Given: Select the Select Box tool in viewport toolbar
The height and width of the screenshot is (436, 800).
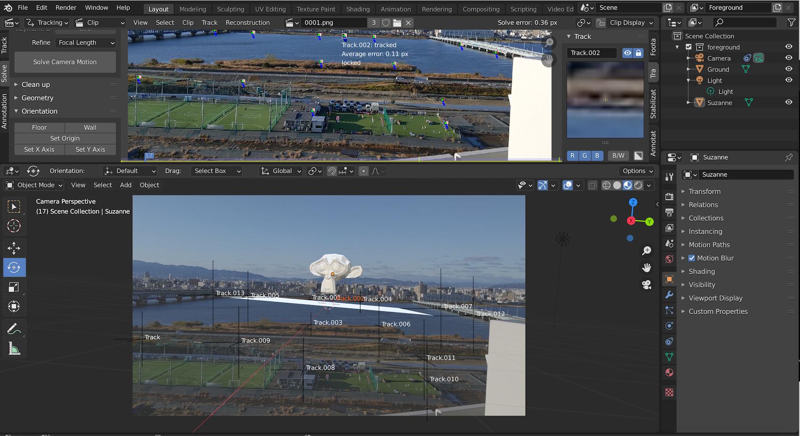Looking at the screenshot, I should pyautogui.click(x=14, y=206).
